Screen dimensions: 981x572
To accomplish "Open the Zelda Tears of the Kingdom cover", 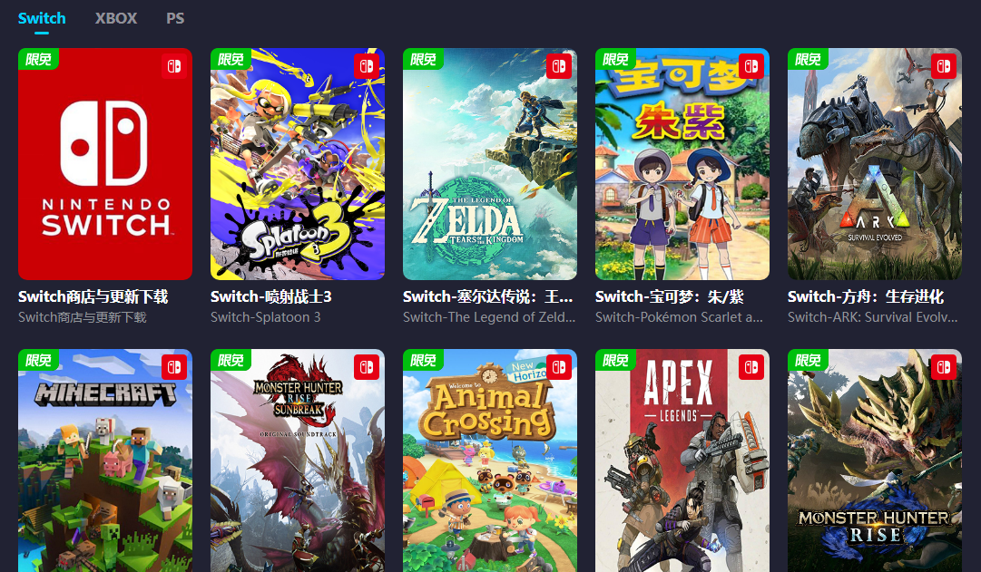I will 490,164.
